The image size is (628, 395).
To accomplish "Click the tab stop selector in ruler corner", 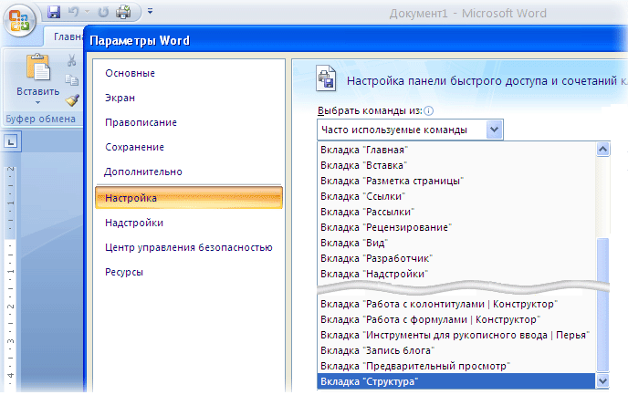I will point(10,141).
